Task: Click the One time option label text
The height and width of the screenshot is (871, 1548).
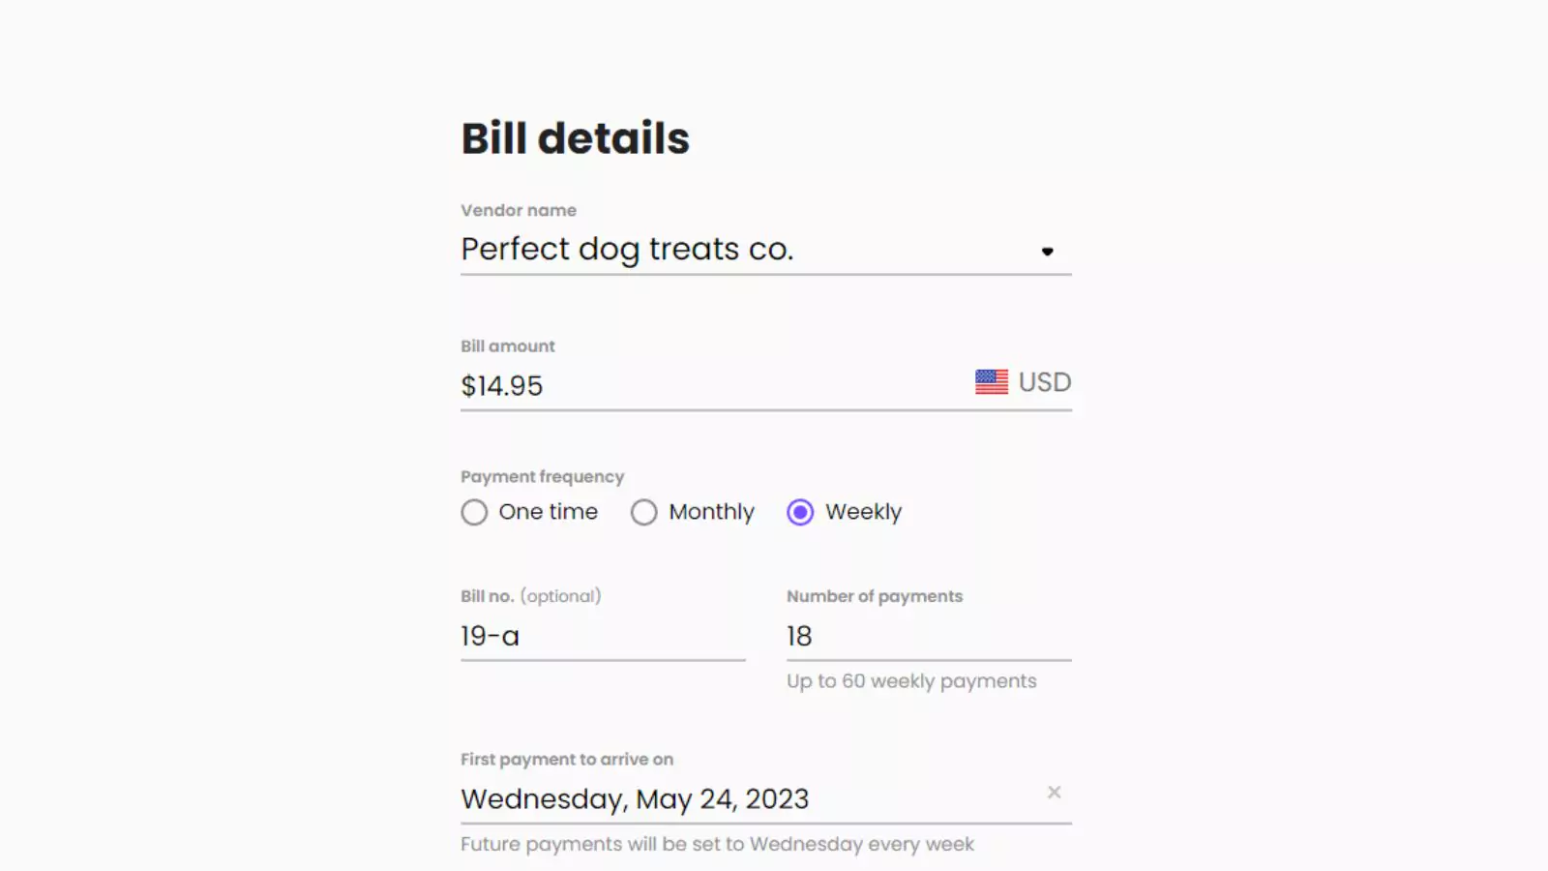Action: [x=548, y=512]
